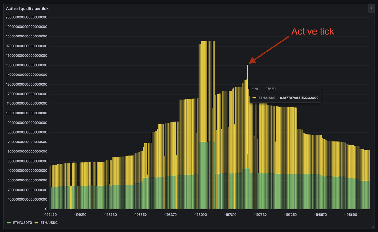Click the ETH/USDC label in the tooltip
The image size is (378, 232).
tap(267, 98)
